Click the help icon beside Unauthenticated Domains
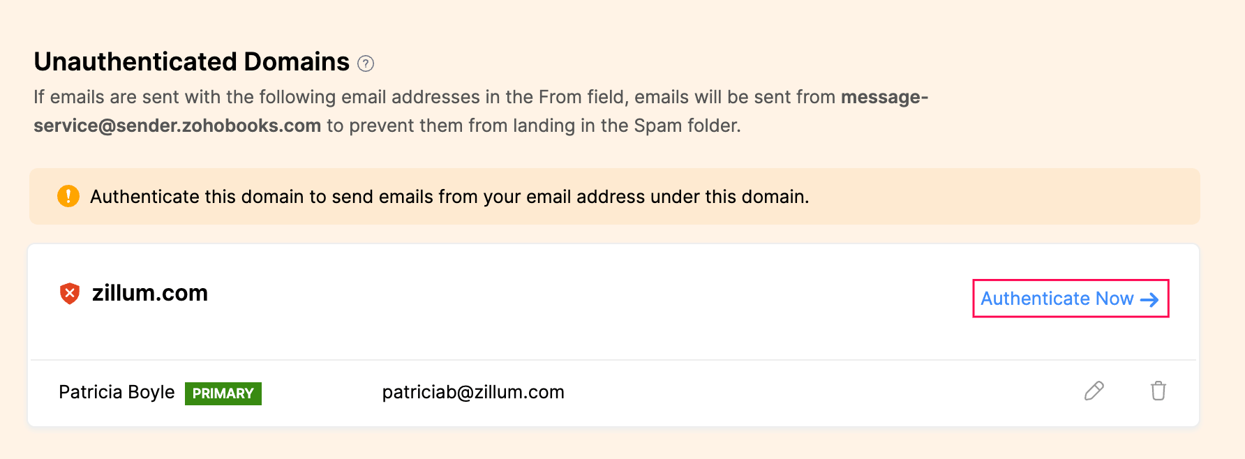Screen dimensions: 1245x459 pos(366,63)
